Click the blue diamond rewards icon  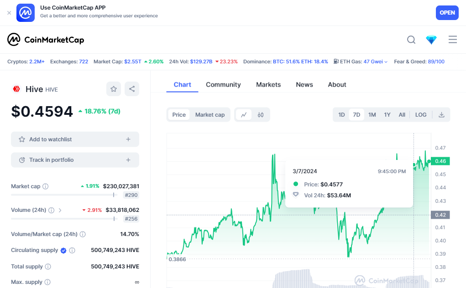tap(431, 40)
